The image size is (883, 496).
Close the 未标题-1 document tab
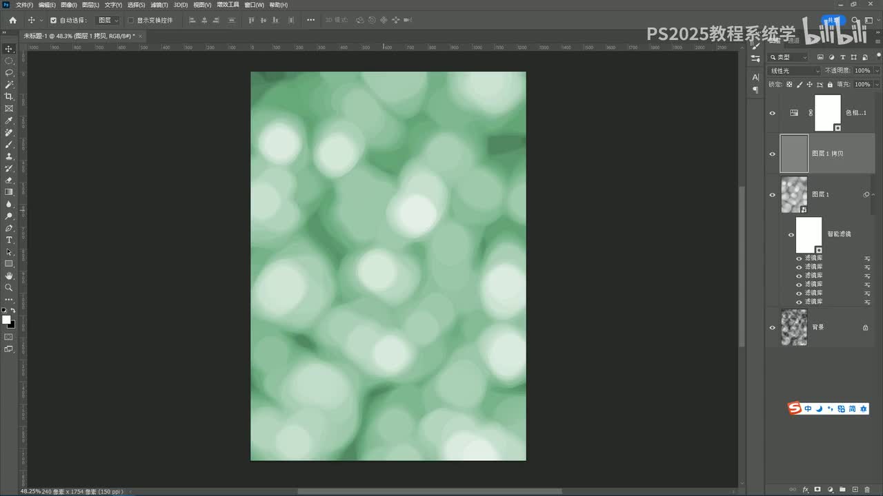pos(140,35)
